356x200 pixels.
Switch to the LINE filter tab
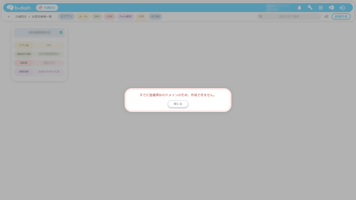click(x=109, y=16)
